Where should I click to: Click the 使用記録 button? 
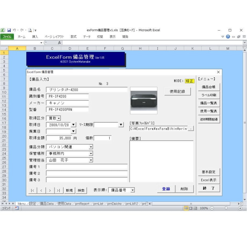pos(177,92)
